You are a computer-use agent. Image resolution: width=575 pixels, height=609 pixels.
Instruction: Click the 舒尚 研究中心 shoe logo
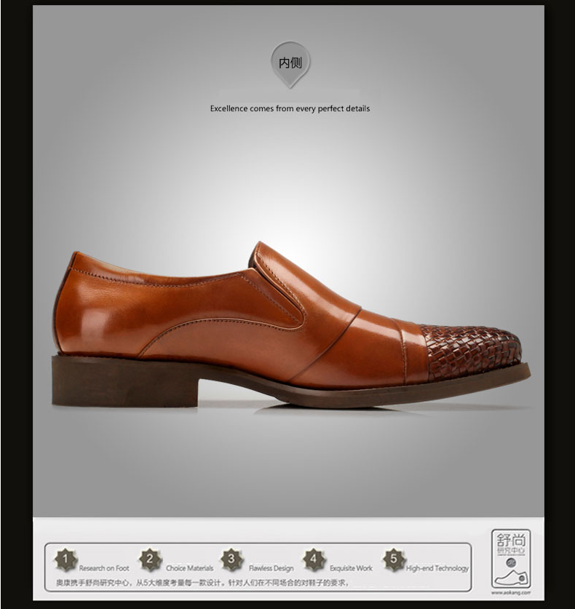coord(511,559)
